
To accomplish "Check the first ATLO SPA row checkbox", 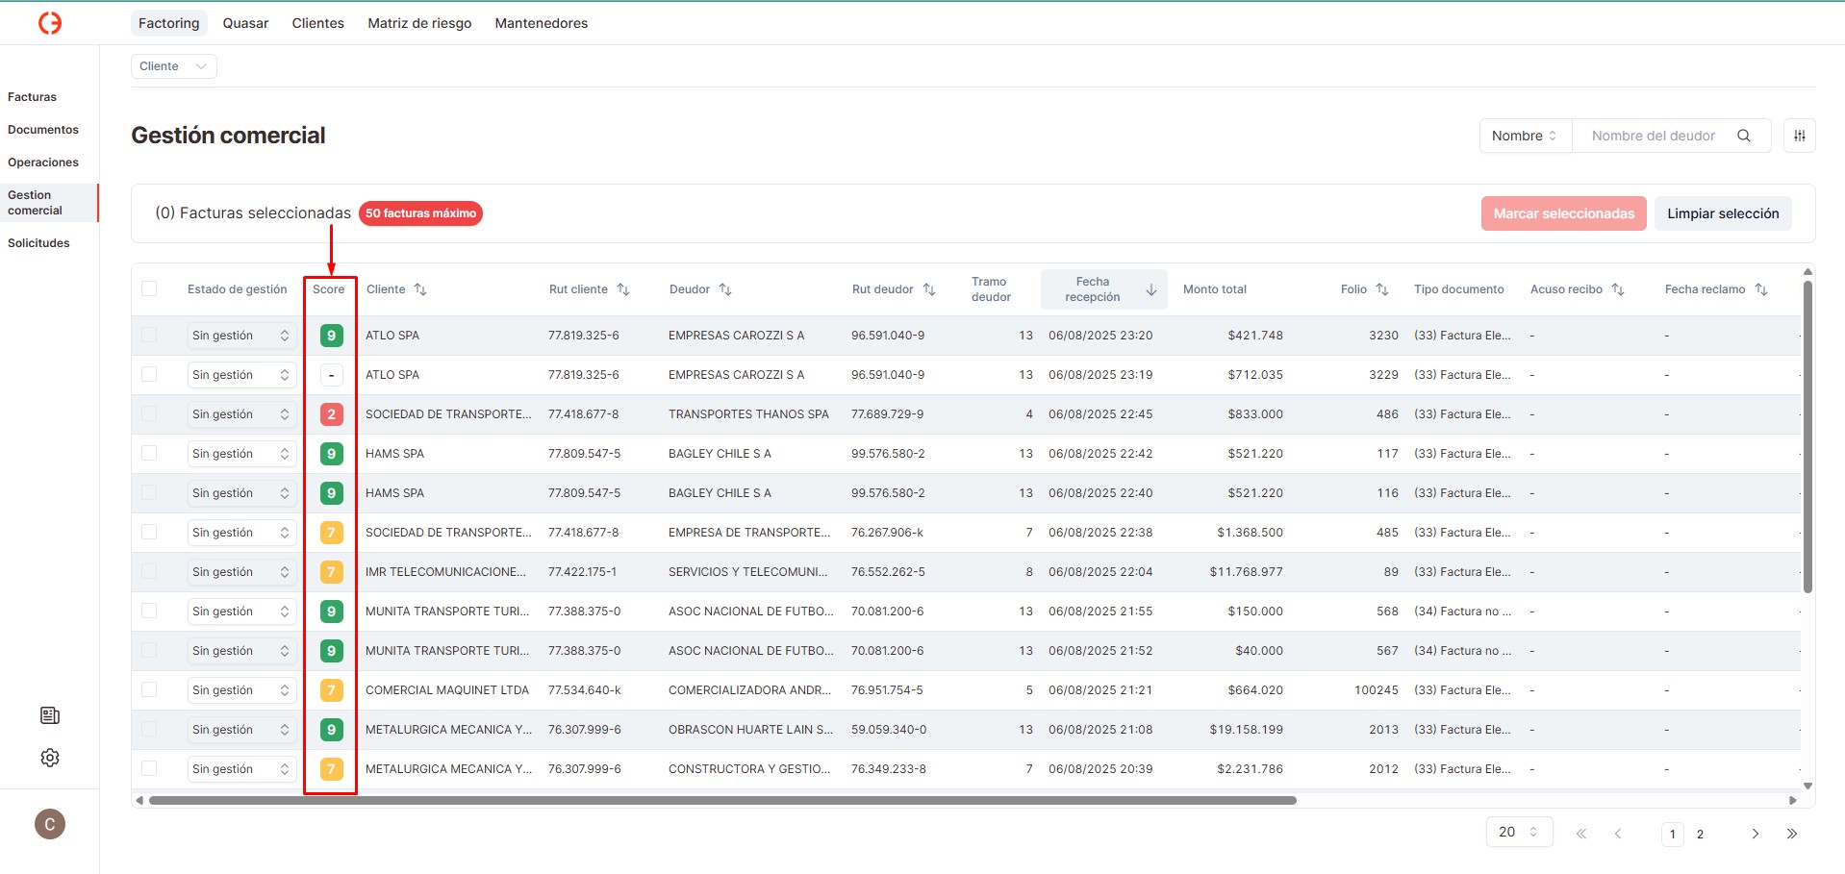I will 149,335.
